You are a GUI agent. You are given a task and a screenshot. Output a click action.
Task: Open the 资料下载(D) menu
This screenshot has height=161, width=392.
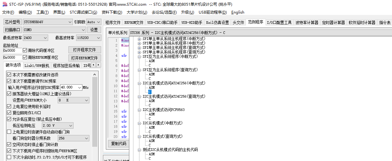click(x=112, y=12)
